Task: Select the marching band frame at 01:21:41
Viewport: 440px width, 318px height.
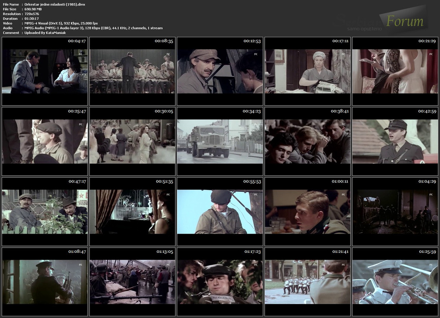Action: [307, 282]
